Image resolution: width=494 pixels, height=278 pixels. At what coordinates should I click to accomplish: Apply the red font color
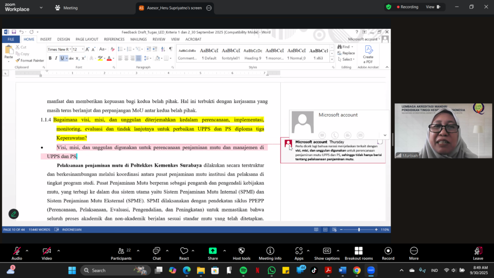[x=109, y=58]
